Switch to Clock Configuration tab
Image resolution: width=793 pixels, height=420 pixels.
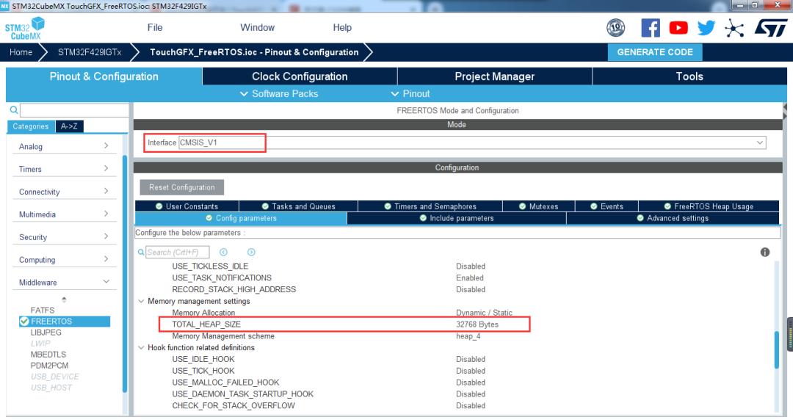pyautogui.click(x=300, y=76)
